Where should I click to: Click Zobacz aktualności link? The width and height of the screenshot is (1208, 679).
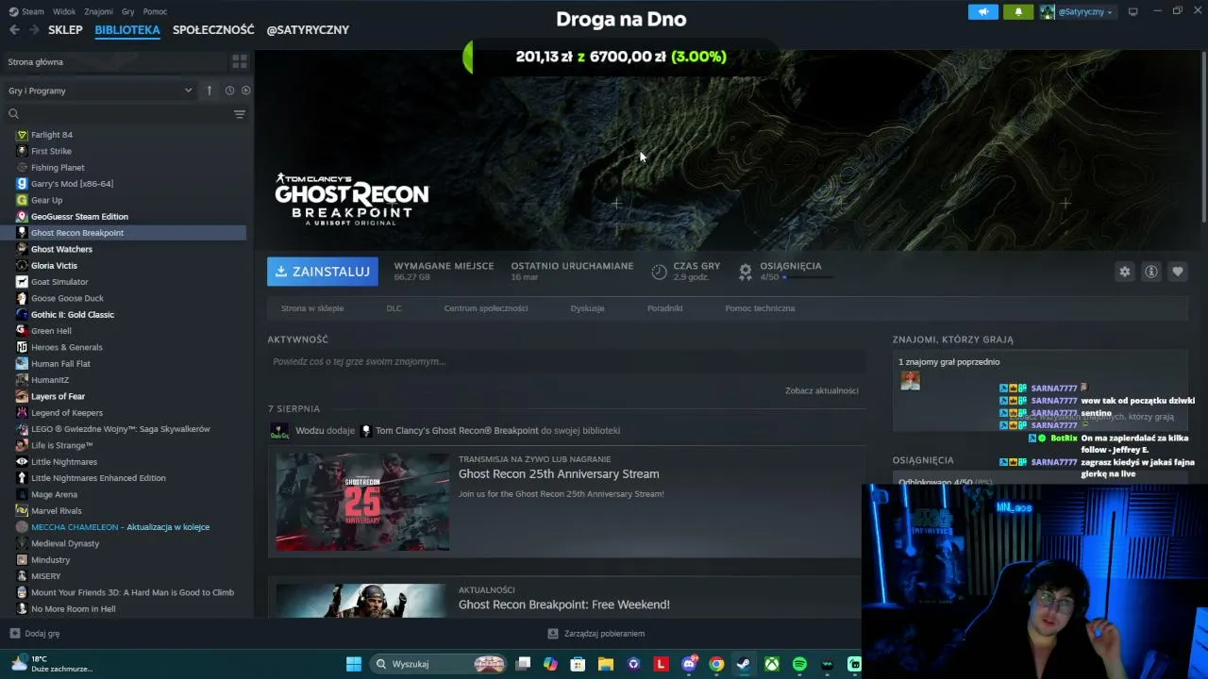click(x=822, y=390)
